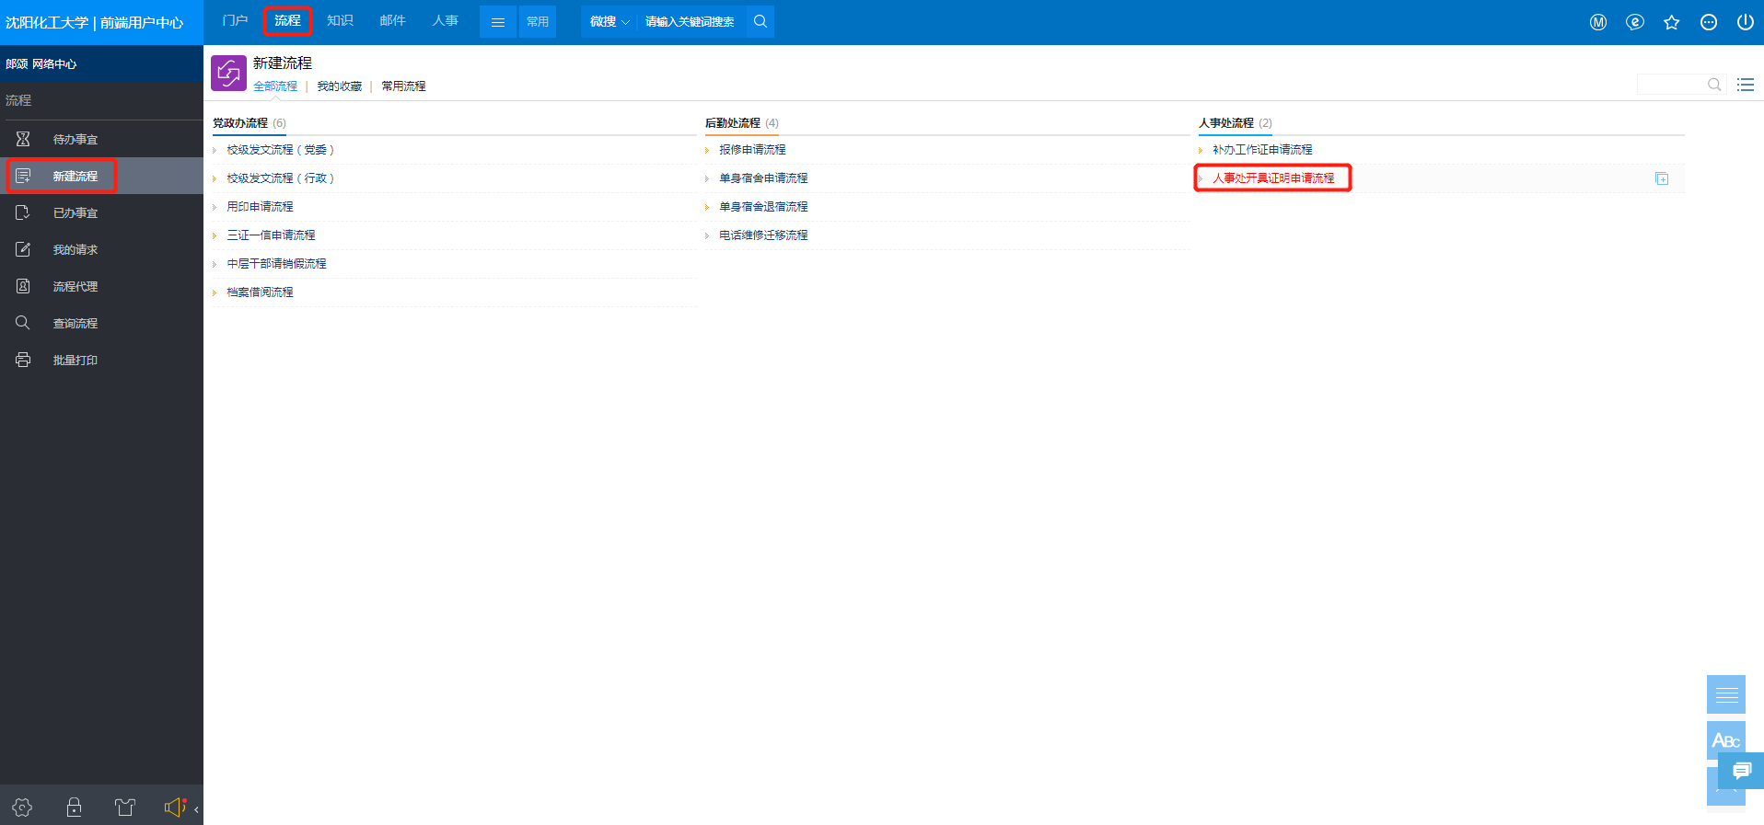Open 校级发文流程（党委）
1764x825 pixels.
[280, 150]
